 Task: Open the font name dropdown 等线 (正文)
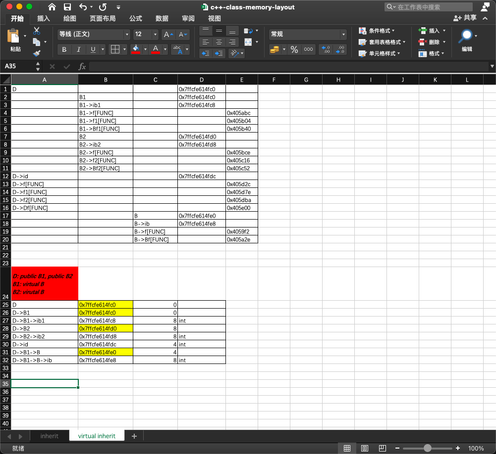[x=94, y=34]
